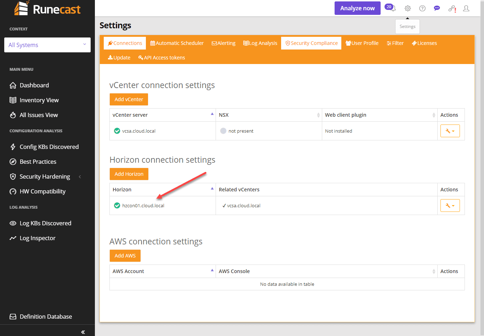Viewport: 484px width, 336px height.
Task: Open Config KBs Discovered menu item
Action: 49,147
